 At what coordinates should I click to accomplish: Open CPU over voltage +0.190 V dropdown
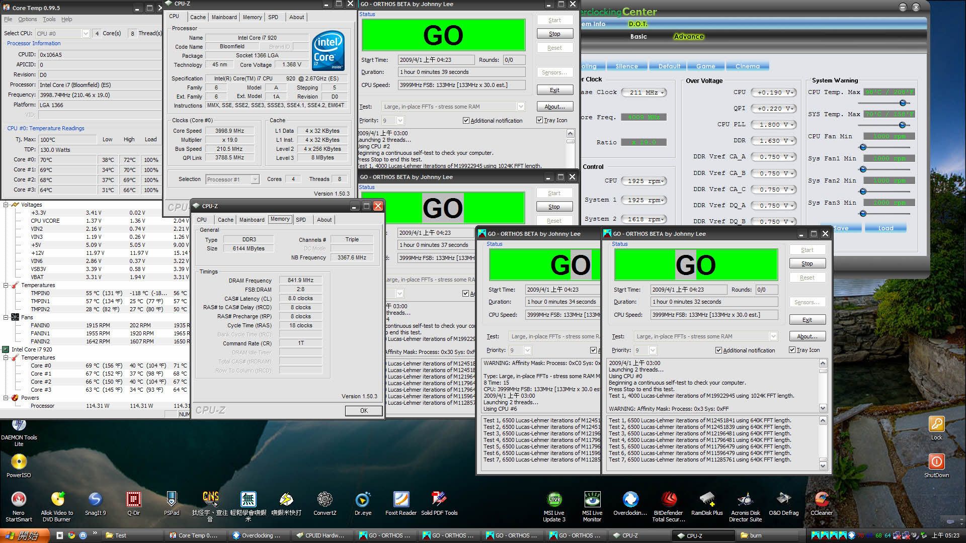click(x=773, y=93)
